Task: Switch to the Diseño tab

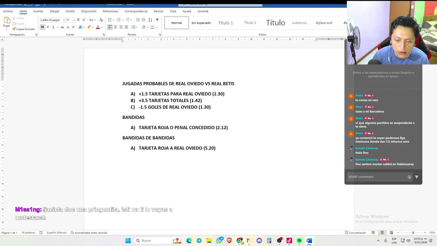Action: [x=70, y=11]
